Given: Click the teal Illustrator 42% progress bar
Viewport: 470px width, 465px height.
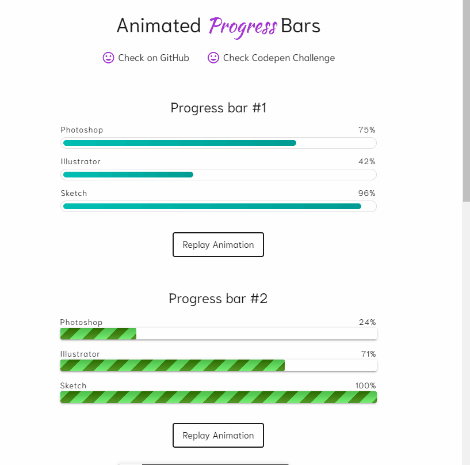Looking at the screenshot, I should 128,175.
